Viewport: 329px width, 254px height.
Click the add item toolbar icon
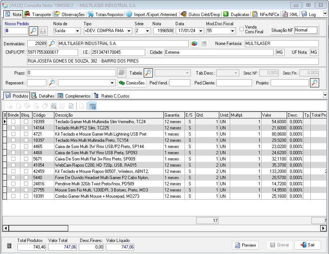click(x=9, y=106)
